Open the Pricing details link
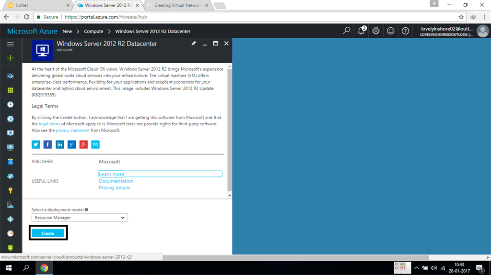 tap(115, 188)
